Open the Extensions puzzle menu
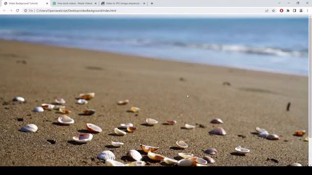Screen dimensions: 312x175 288,11
